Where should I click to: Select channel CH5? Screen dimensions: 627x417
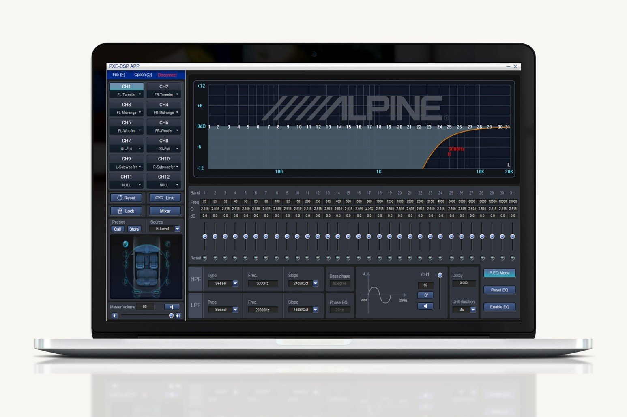(x=126, y=122)
